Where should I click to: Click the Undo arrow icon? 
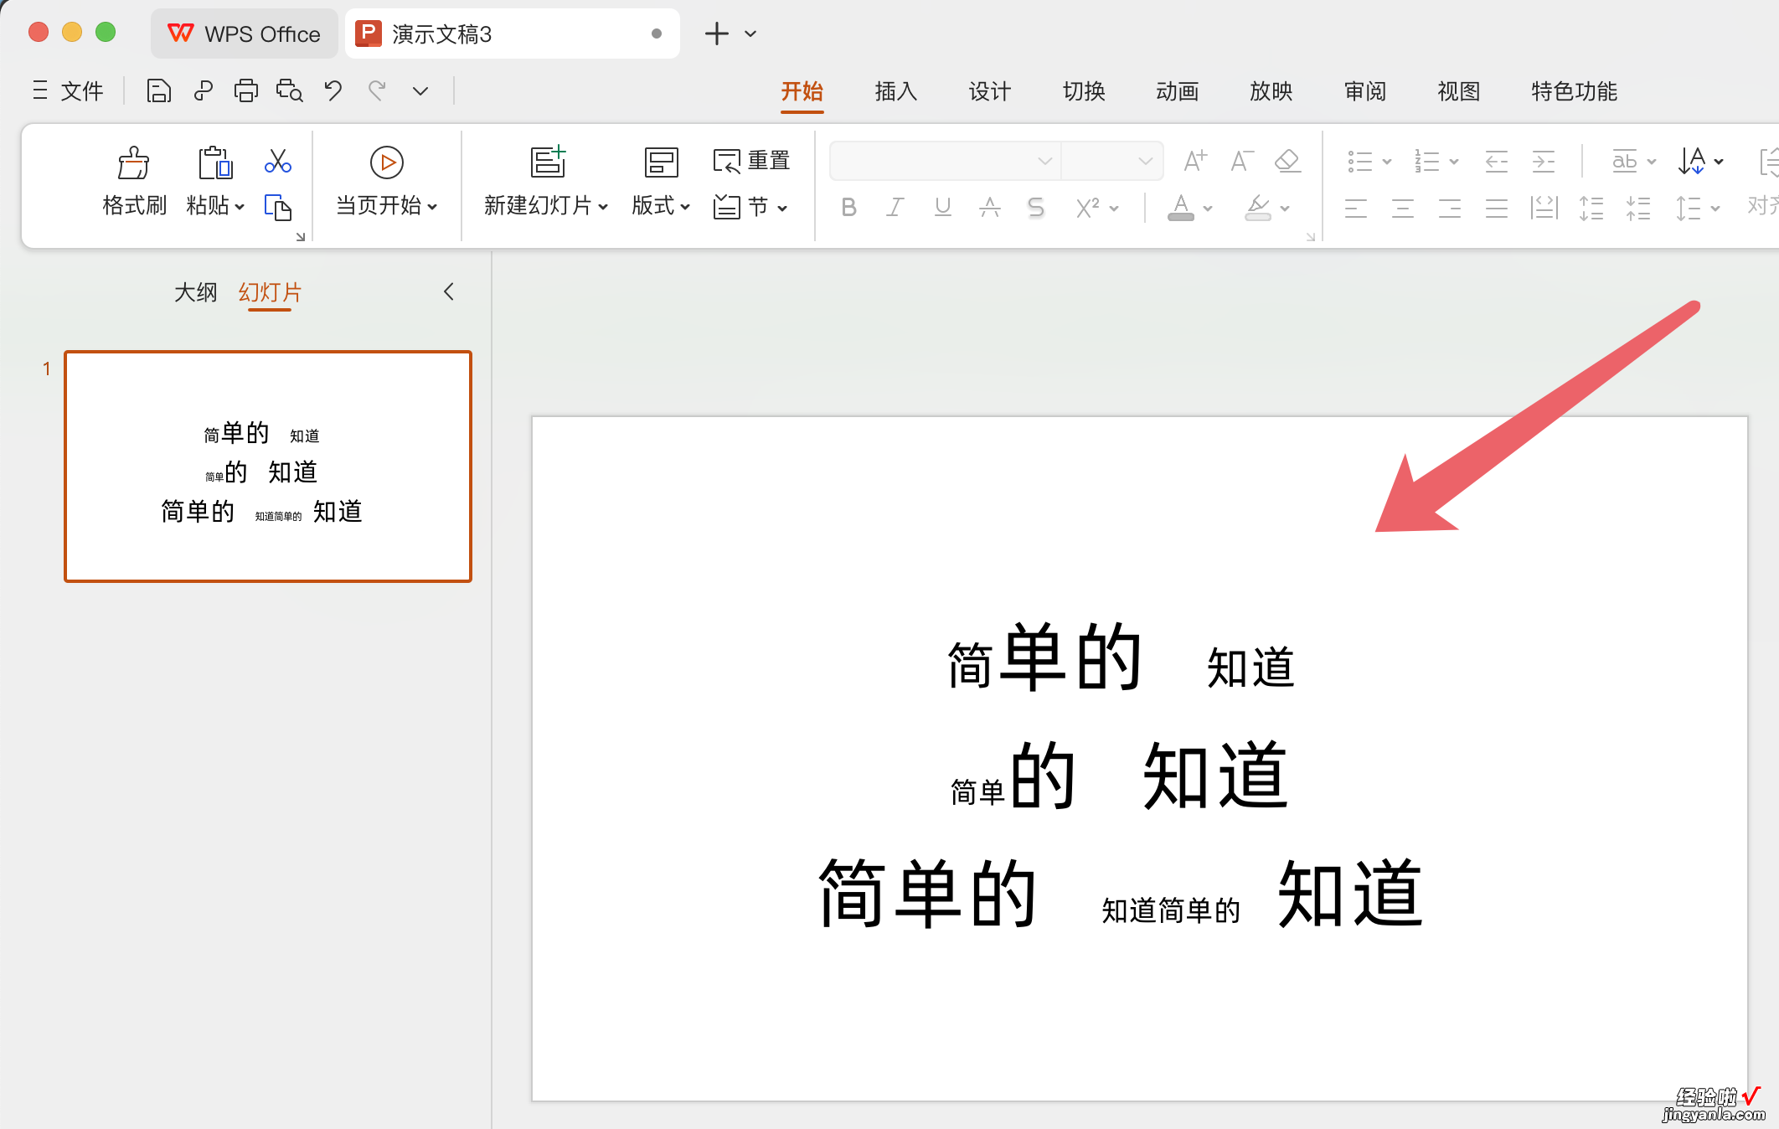pos(333,90)
